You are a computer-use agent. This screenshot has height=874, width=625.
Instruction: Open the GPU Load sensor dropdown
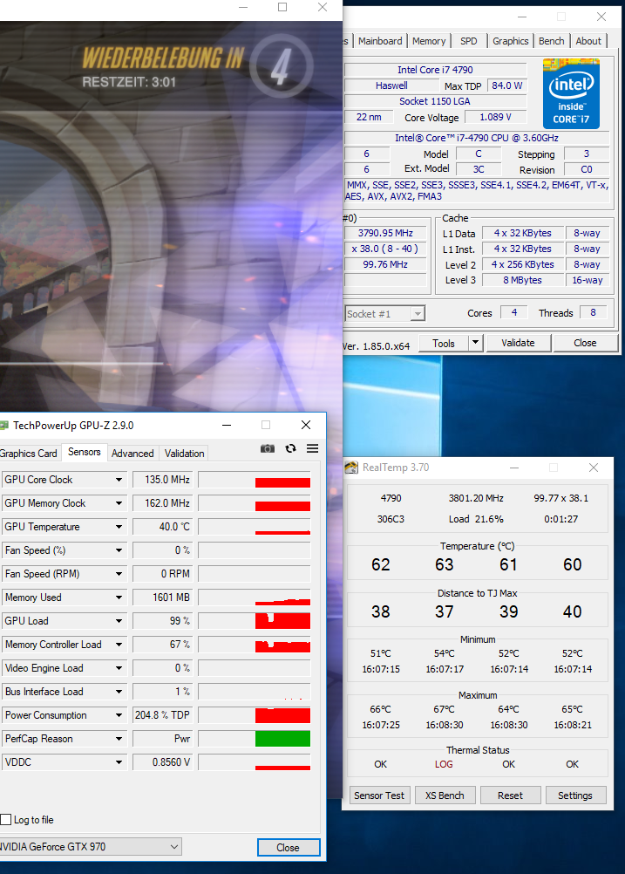[x=119, y=621]
